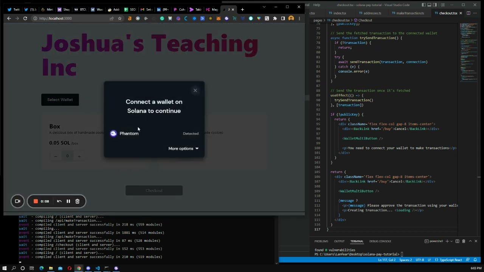Decrease Box quantity with minus button
The image size is (484, 272).
click(56, 156)
